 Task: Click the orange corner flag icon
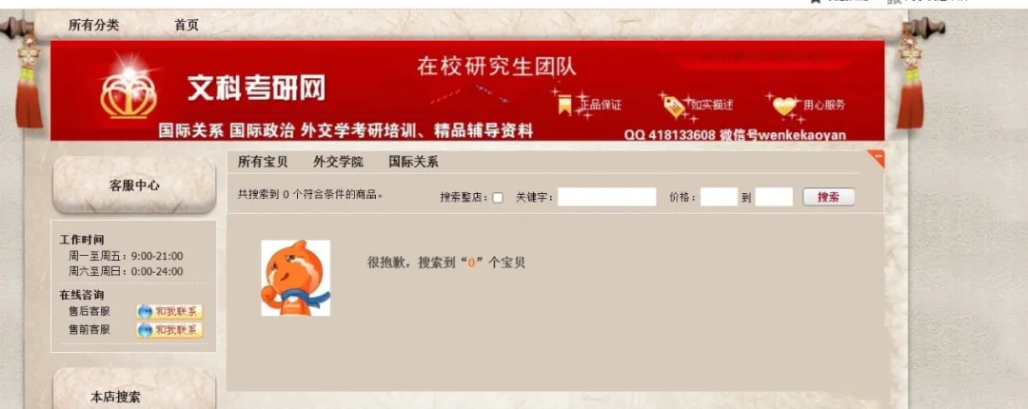coord(878,157)
